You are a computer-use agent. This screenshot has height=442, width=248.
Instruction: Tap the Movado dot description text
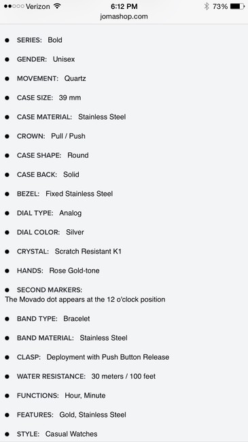85,299
